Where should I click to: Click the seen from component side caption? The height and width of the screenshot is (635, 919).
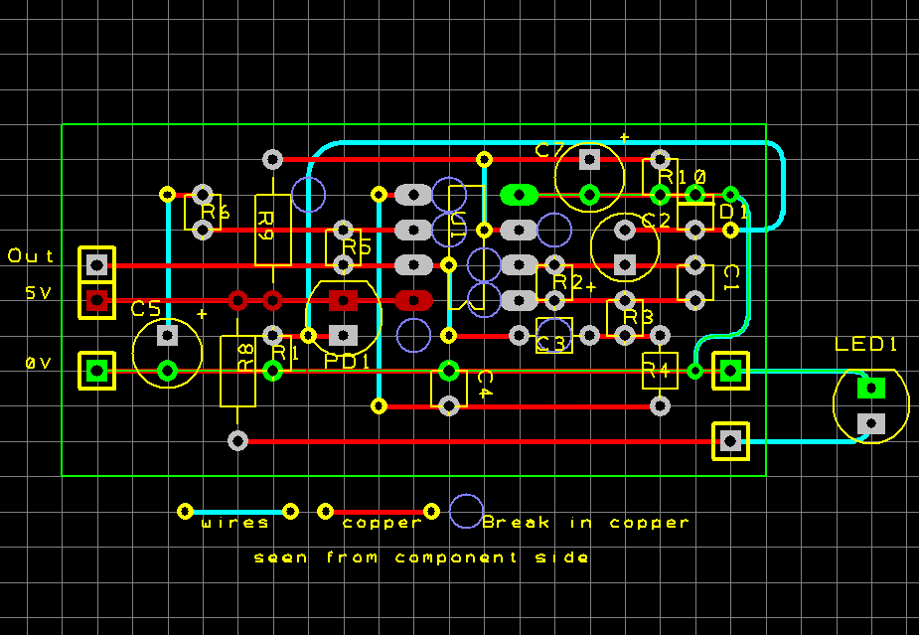click(421, 557)
